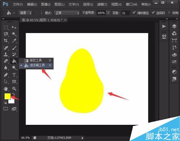Viewport: 180px width, 141px height.
Task: Open the 图层(L) menu
Action: pyautogui.click(x=59, y=4)
